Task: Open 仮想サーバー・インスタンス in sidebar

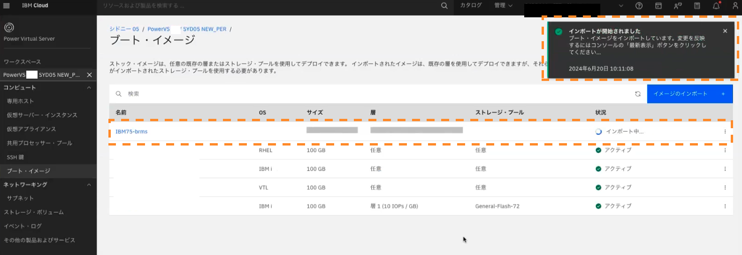Action: (x=42, y=115)
